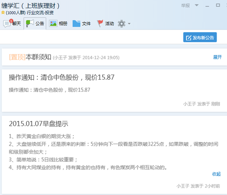This screenshot has height=195, width=227.
Task: Minimize the group window
Action: click(207, 6)
